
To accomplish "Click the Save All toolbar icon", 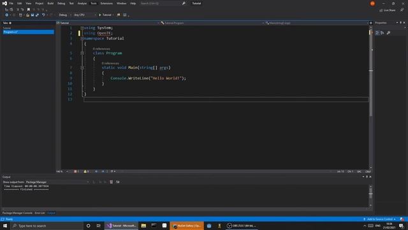I will (x=37, y=15).
